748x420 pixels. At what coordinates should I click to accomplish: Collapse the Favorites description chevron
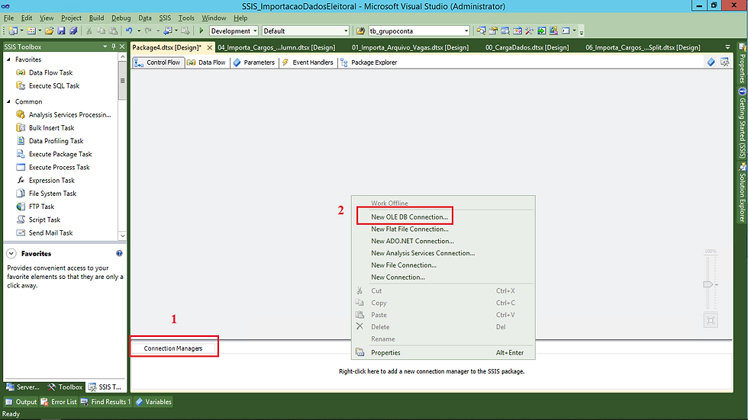11,254
